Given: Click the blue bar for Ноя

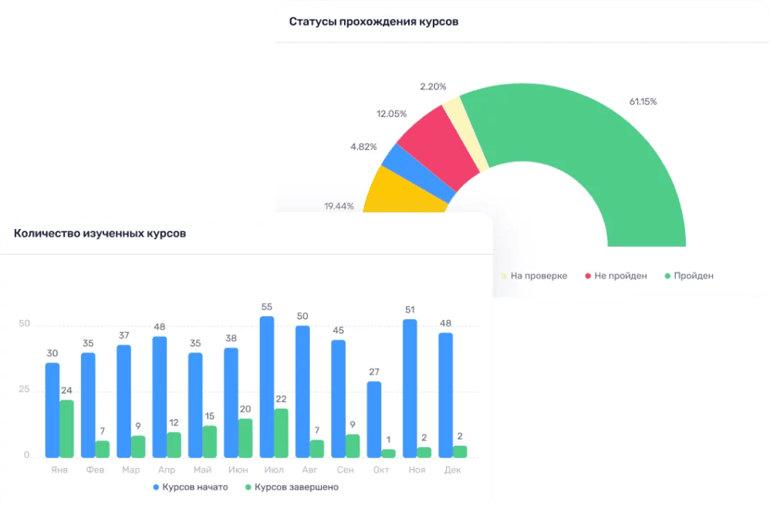Looking at the screenshot, I should pyautogui.click(x=410, y=388).
